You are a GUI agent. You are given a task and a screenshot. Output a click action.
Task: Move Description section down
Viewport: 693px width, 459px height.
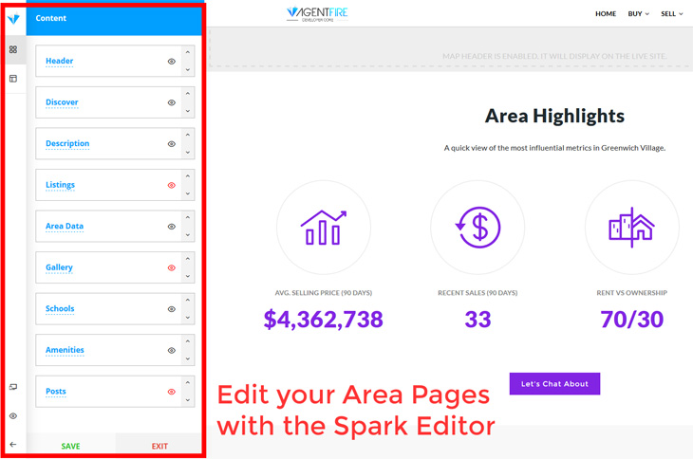[x=188, y=152]
